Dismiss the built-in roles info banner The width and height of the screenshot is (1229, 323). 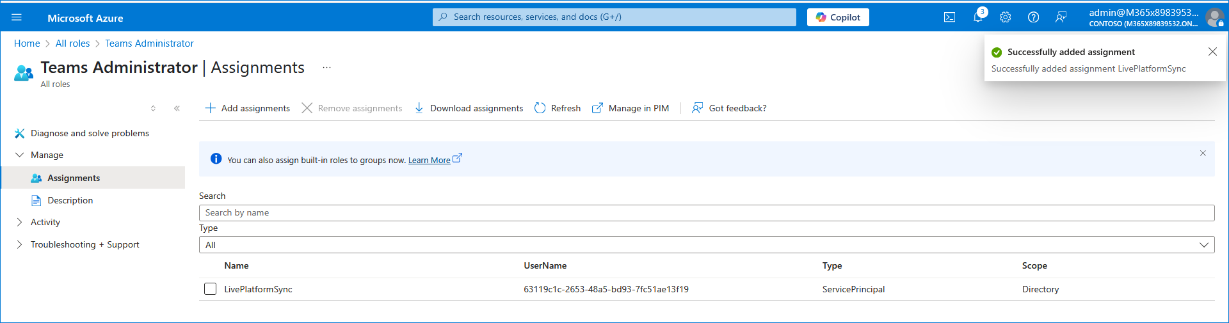pyautogui.click(x=1203, y=153)
